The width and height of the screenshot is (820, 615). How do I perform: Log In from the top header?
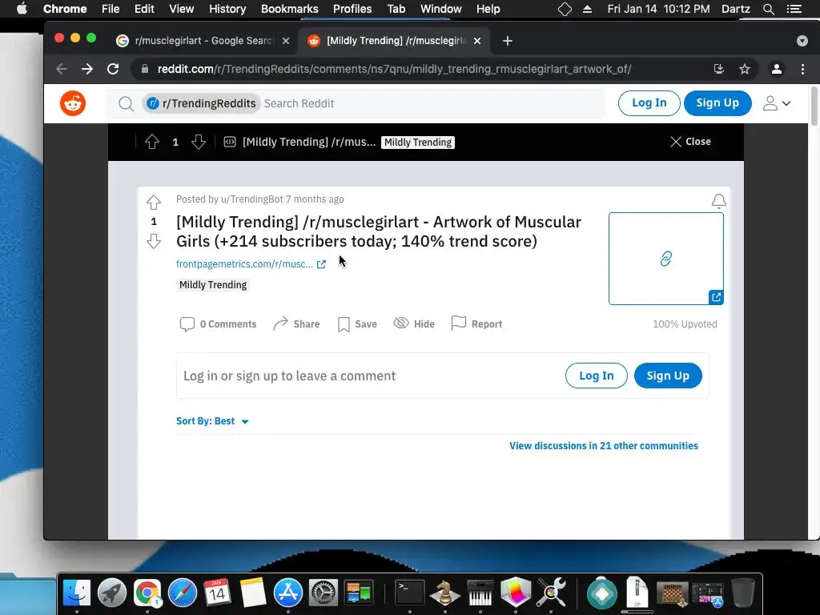(x=649, y=103)
